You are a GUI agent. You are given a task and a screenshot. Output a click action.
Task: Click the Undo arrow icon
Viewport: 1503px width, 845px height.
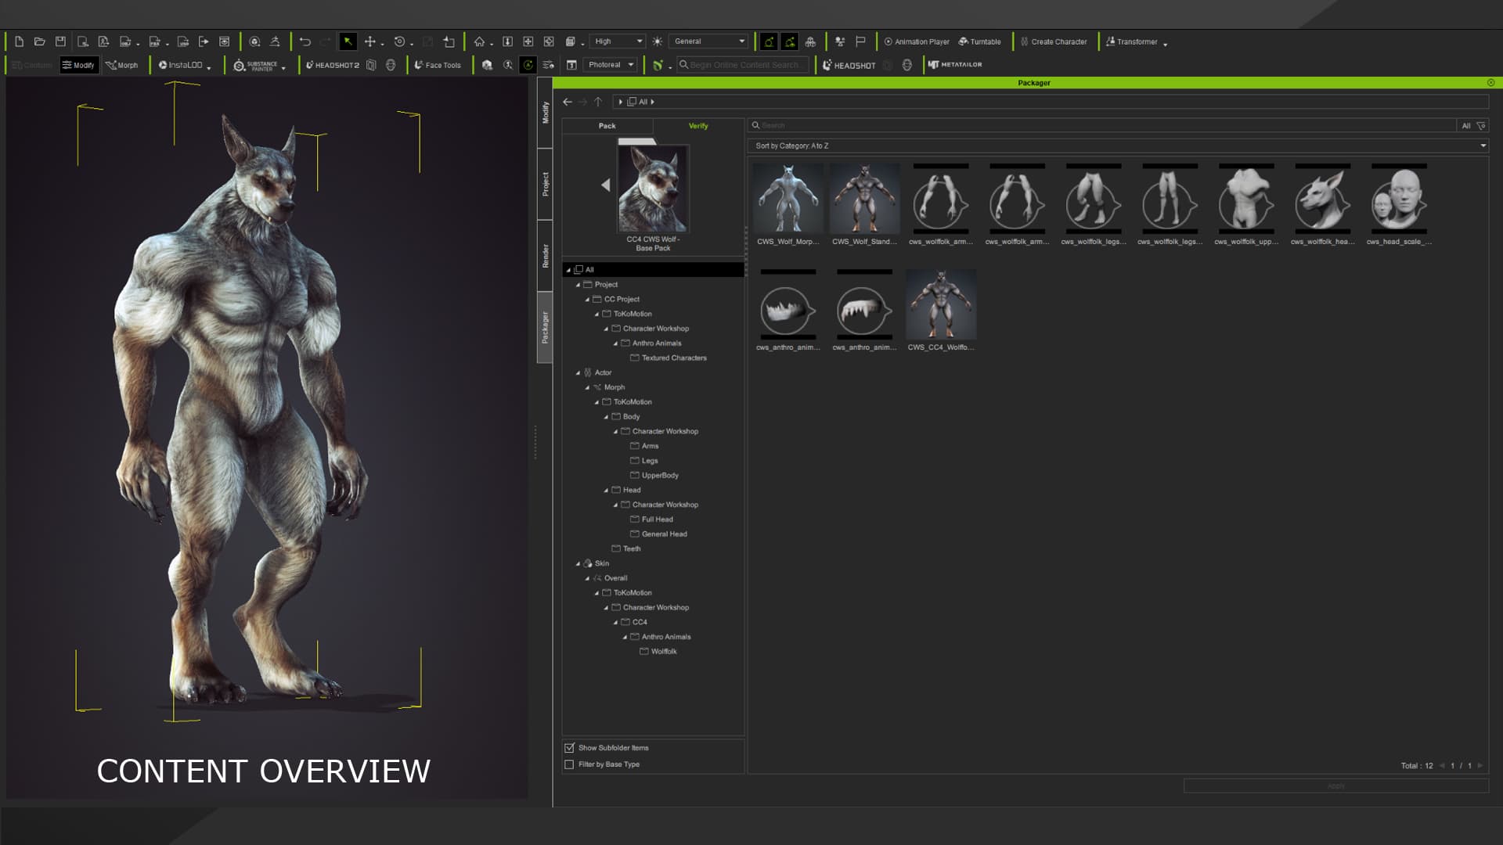[x=305, y=41]
